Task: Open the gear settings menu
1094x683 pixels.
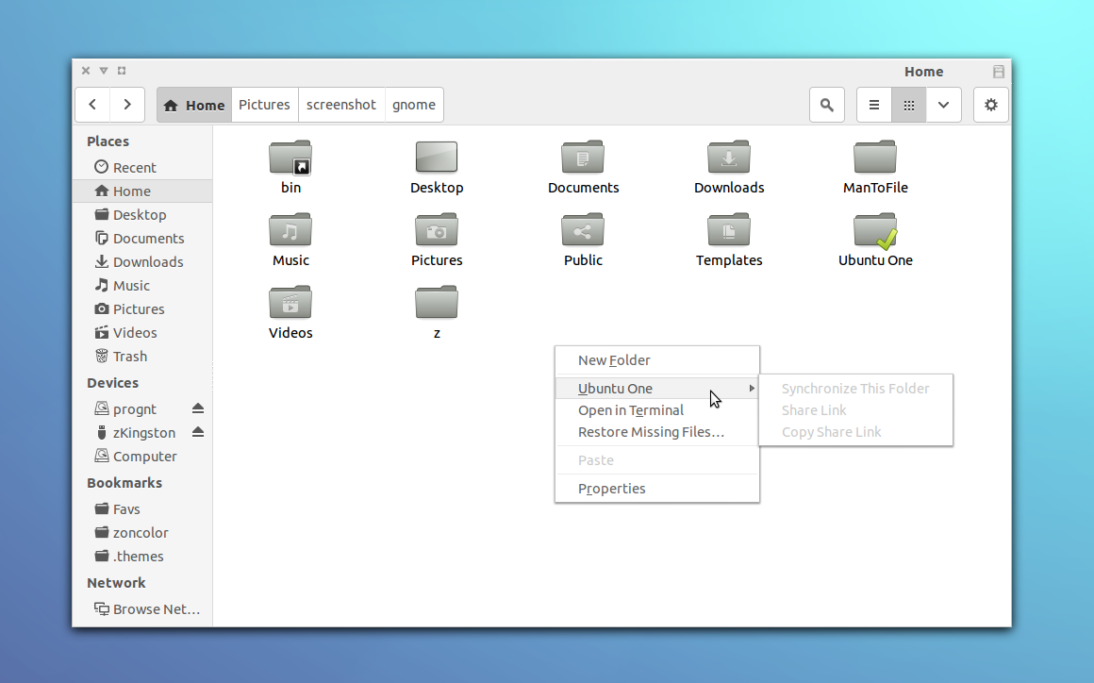Action: pos(991,105)
